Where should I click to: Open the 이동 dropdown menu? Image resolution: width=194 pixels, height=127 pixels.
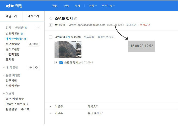tap(93, 6)
